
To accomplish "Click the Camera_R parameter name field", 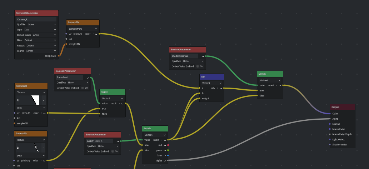I will point(36,20).
